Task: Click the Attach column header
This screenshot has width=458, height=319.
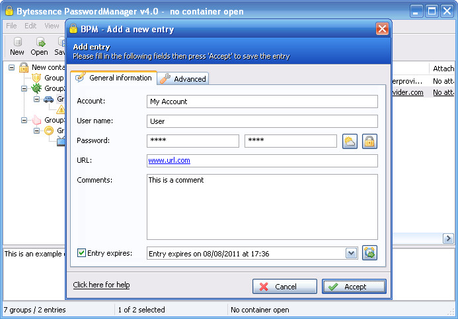Action: (x=442, y=69)
